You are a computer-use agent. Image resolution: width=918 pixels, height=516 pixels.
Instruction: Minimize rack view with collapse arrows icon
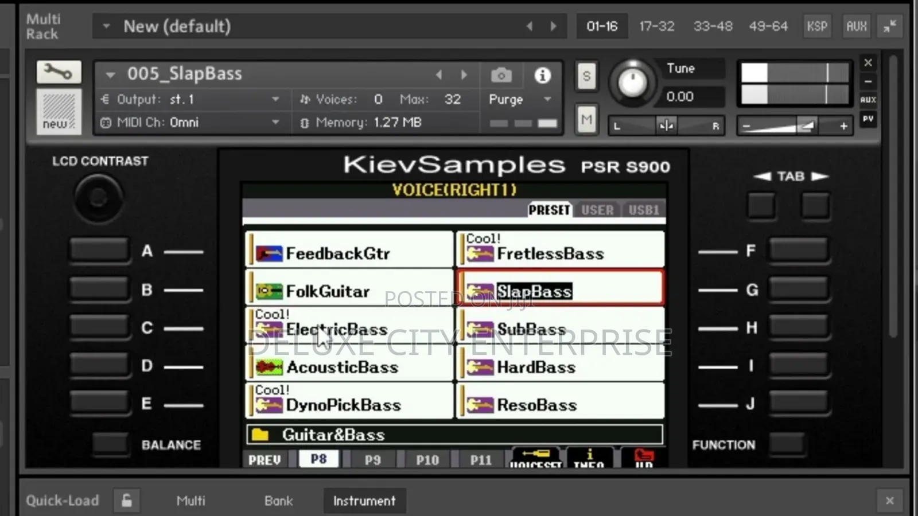[x=890, y=26]
